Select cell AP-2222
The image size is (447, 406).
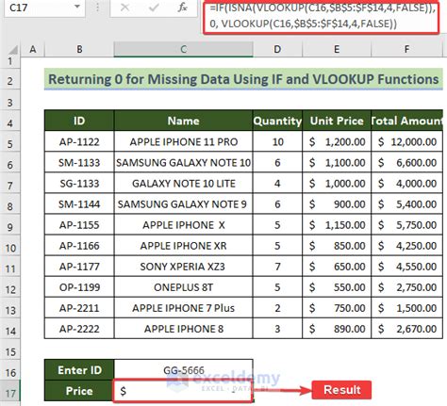[79, 329]
